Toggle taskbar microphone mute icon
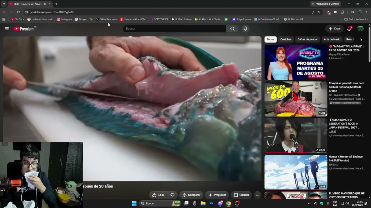 (x=328, y=203)
